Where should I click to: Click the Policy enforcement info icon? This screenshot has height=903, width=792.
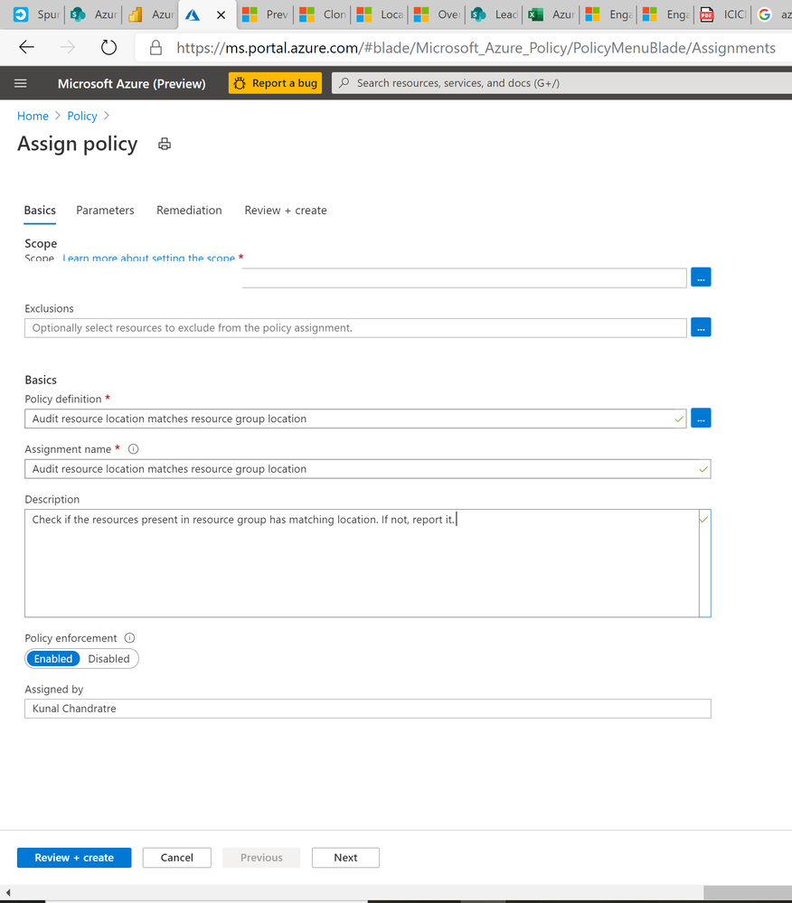(129, 638)
